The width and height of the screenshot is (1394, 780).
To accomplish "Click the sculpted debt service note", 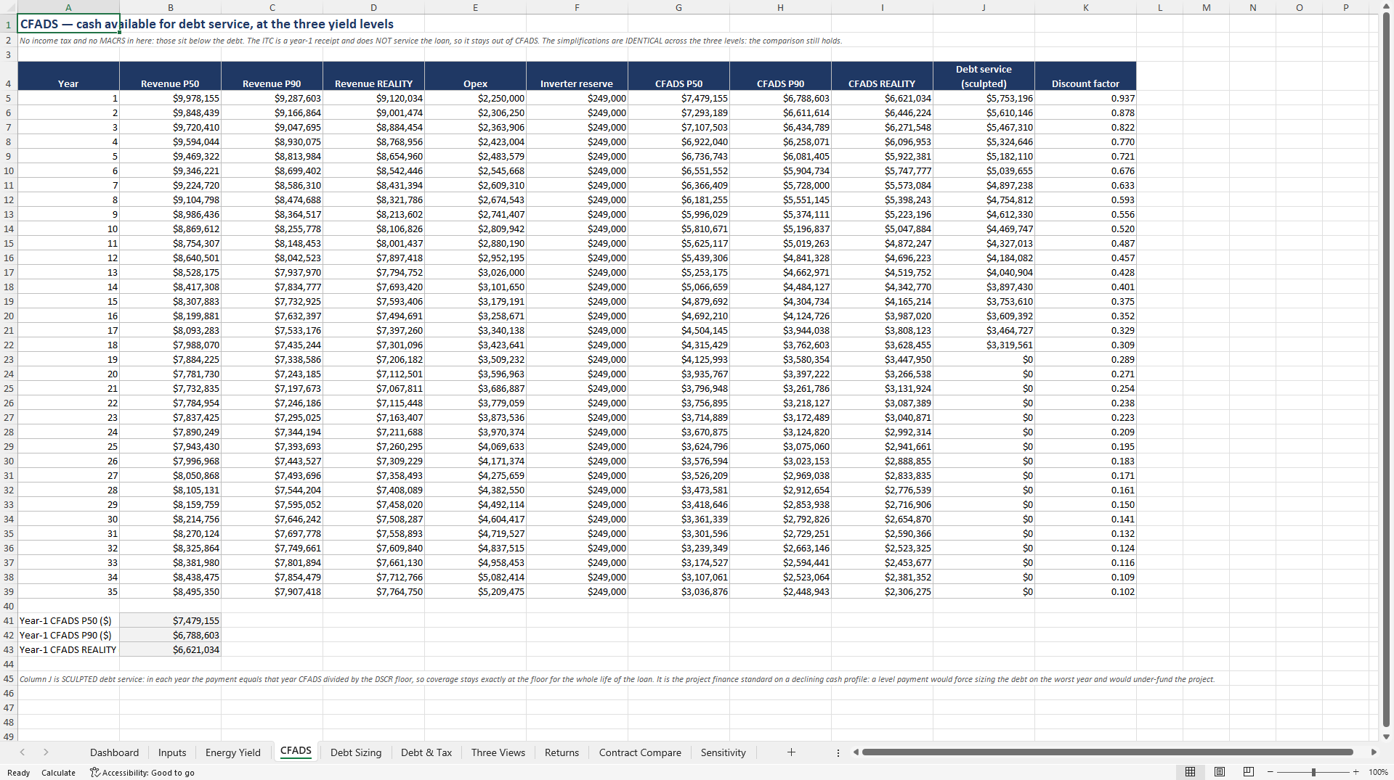I will (617, 679).
